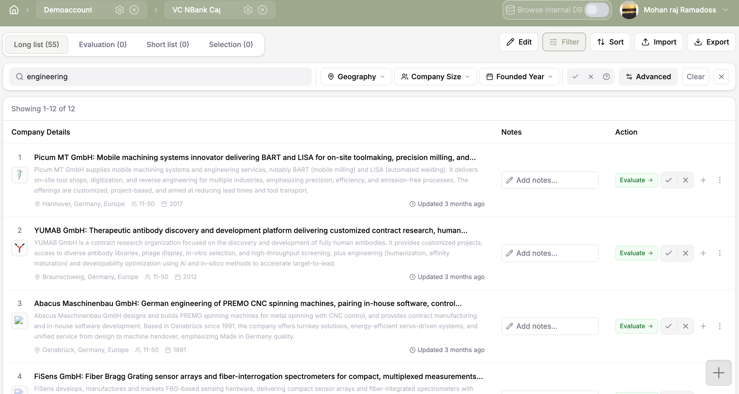The image size is (739, 394).
Task: Click Hannover, Germany, Europe location text
Action: pos(83,204)
